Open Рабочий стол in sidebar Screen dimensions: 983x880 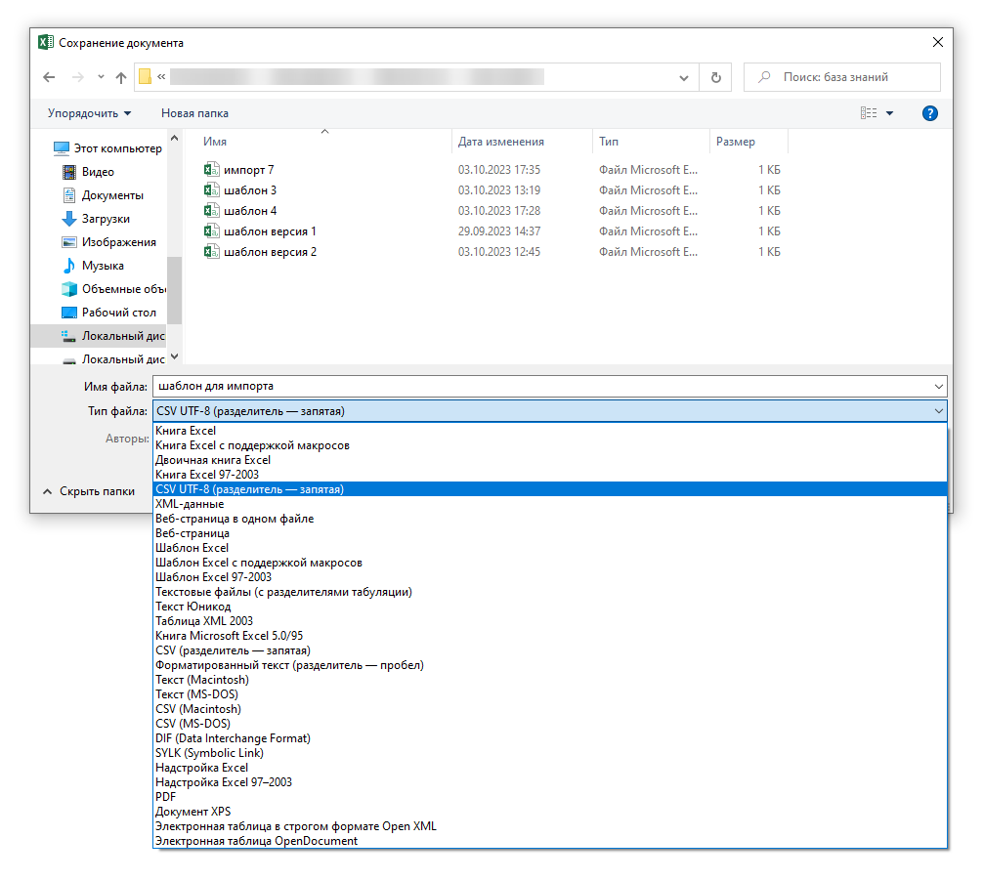118,313
